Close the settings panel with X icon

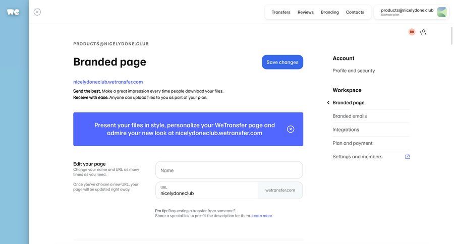(37, 12)
